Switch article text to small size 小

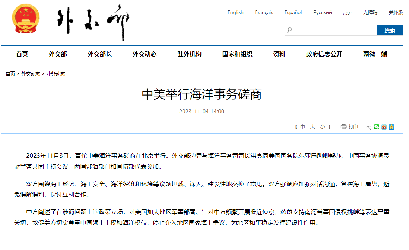tap(323, 126)
